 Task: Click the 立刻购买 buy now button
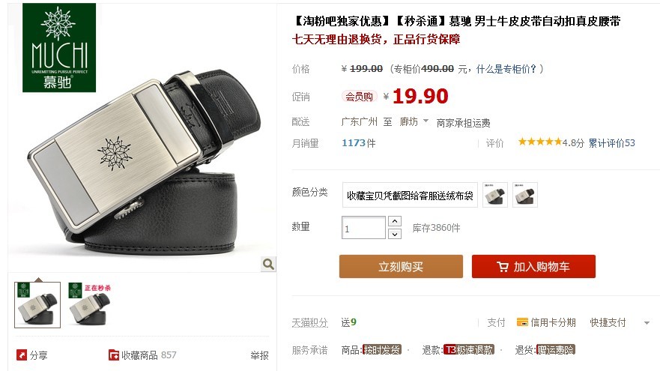(x=401, y=266)
